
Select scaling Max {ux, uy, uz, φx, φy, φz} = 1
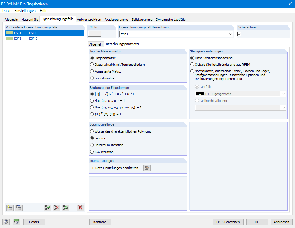pyautogui.click(x=92, y=107)
